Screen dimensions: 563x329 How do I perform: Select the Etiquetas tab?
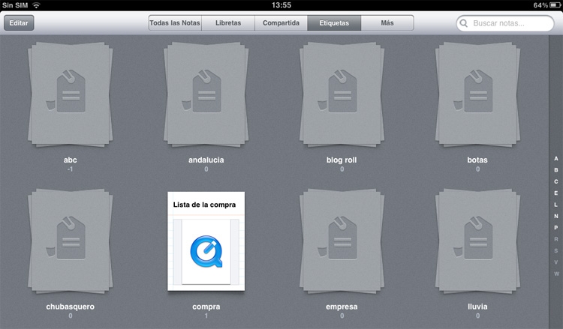click(334, 23)
